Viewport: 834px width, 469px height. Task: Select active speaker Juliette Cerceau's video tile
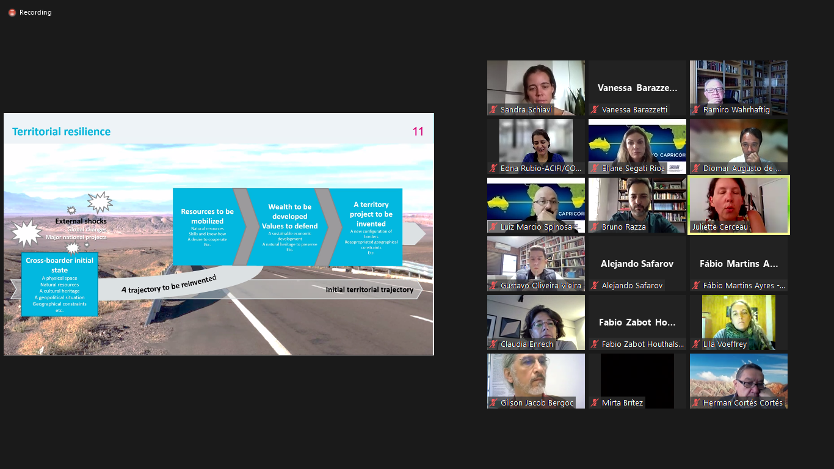pyautogui.click(x=739, y=205)
